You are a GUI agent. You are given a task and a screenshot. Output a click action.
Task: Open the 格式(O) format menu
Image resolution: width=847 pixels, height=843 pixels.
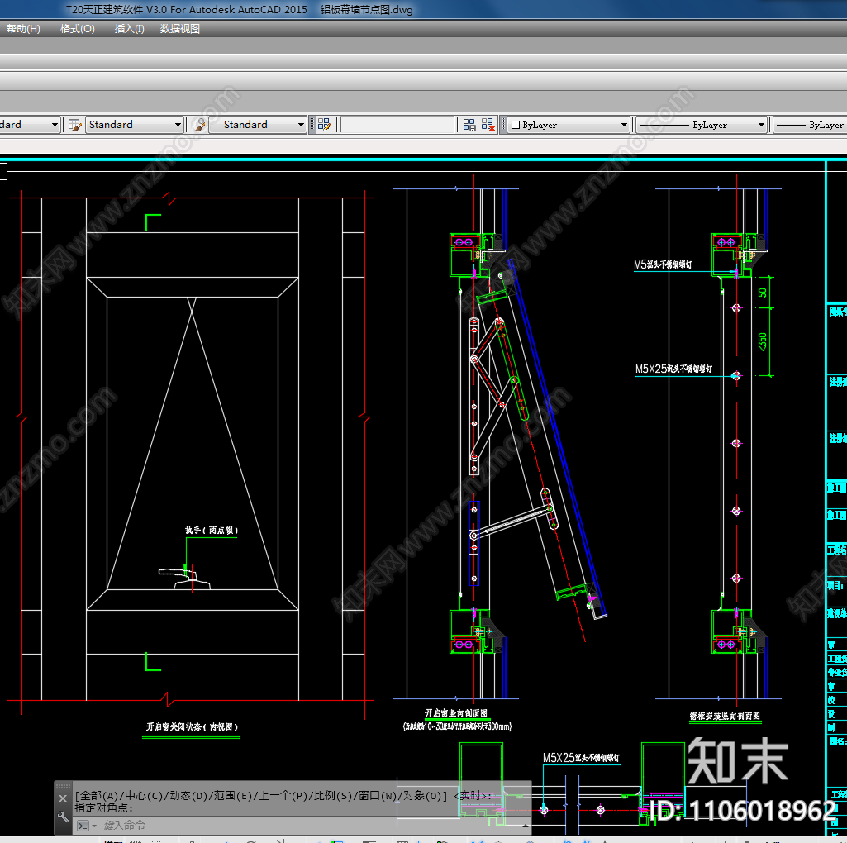click(77, 29)
